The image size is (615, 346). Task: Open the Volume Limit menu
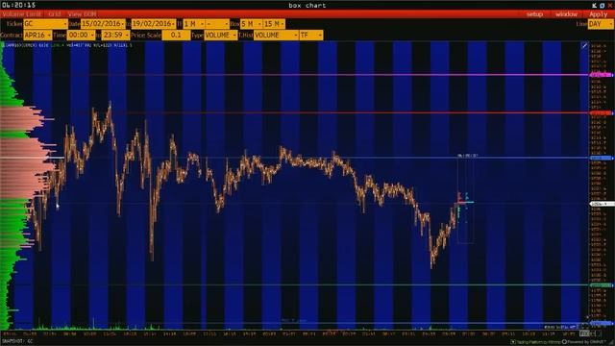[21, 14]
